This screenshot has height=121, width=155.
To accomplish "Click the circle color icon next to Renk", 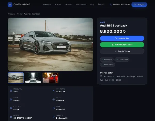I will coord(53,108).
